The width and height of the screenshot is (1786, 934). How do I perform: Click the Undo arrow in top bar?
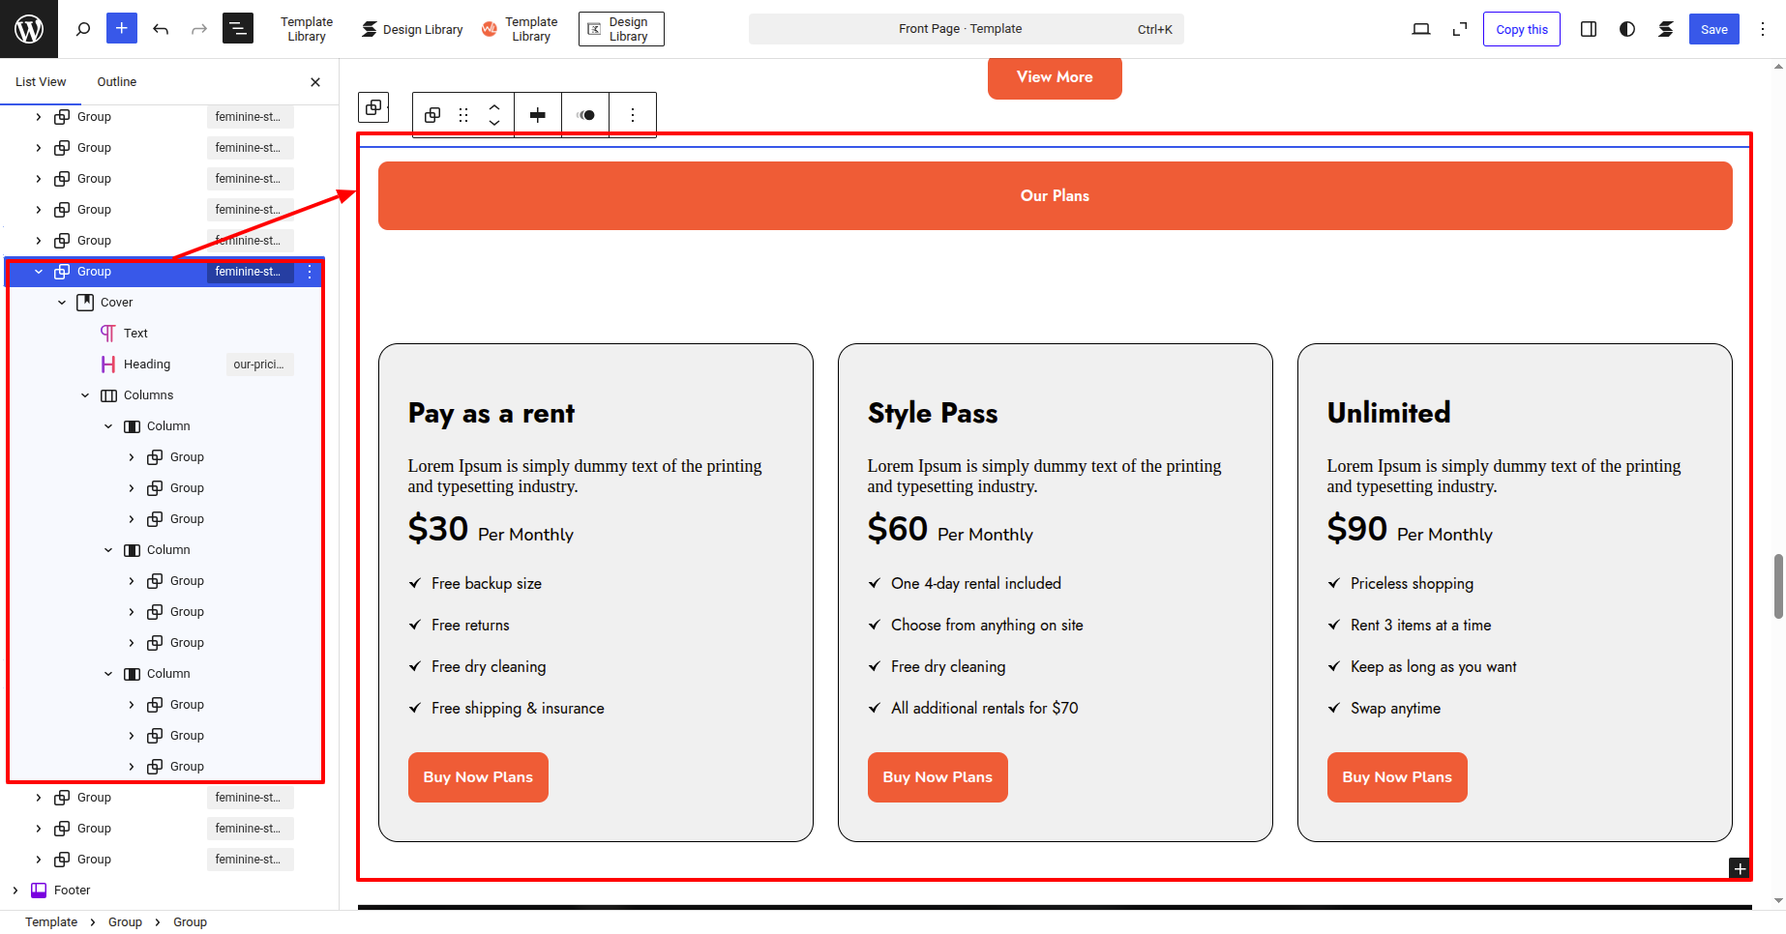(x=161, y=29)
